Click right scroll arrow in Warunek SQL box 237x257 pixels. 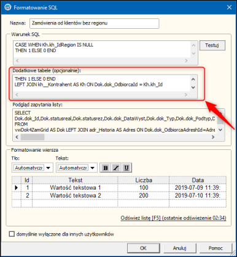(186, 61)
